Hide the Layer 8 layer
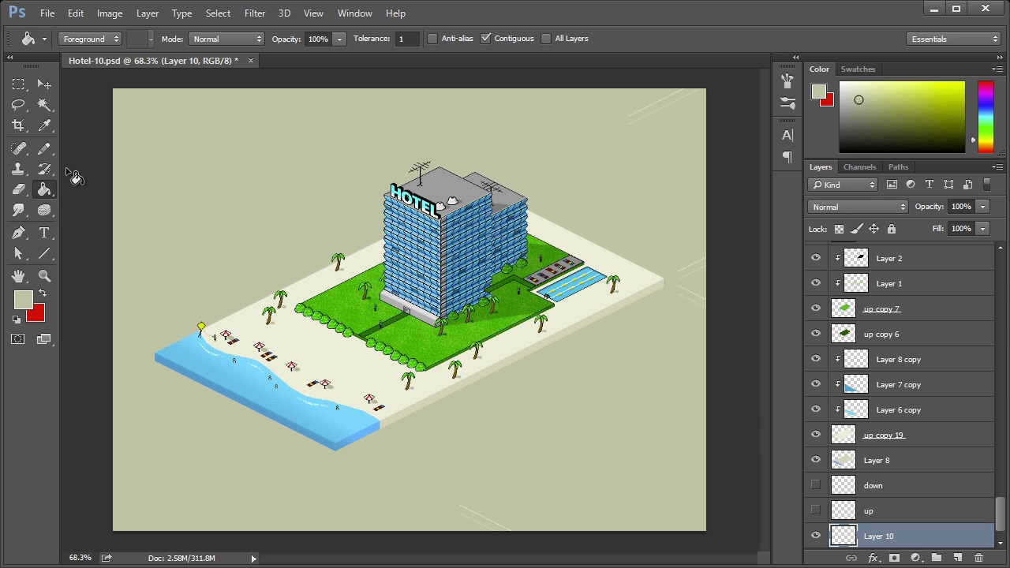 (x=816, y=460)
